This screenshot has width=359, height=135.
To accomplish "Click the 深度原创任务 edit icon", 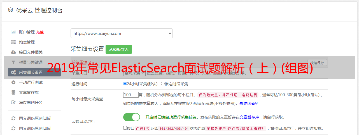I will coord(13,102).
